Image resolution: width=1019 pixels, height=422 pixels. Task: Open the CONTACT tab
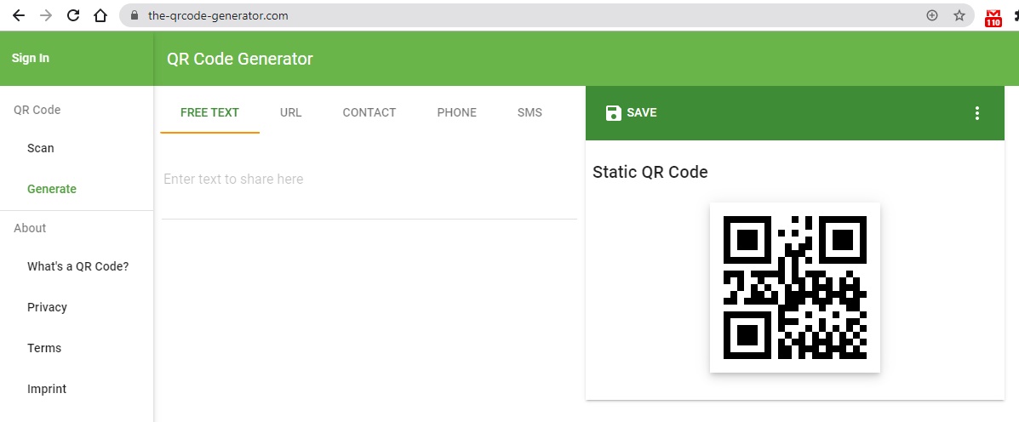pos(369,112)
